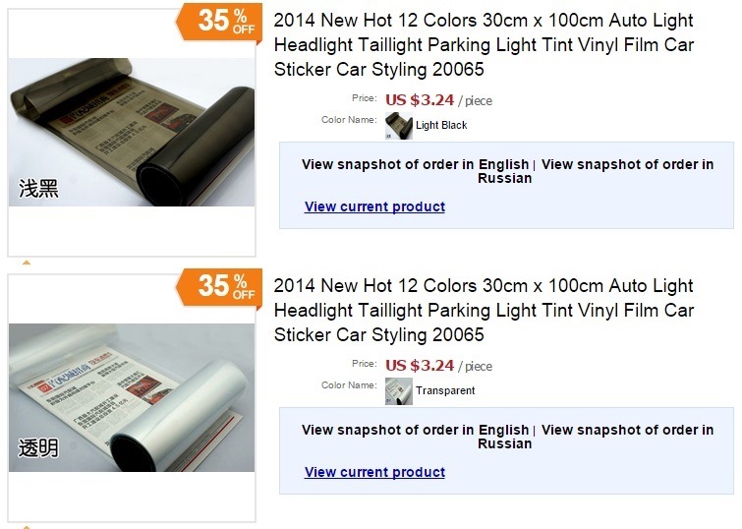Click the 'Transparent' color name label
Screen dimensions: 742x529
(x=445, y=391)
